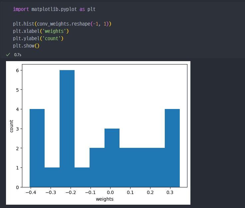The width and height of the screenshot is (245, 208).
Task: Click the 0.0 tick label on x-axis
Action: coord(110,193)
